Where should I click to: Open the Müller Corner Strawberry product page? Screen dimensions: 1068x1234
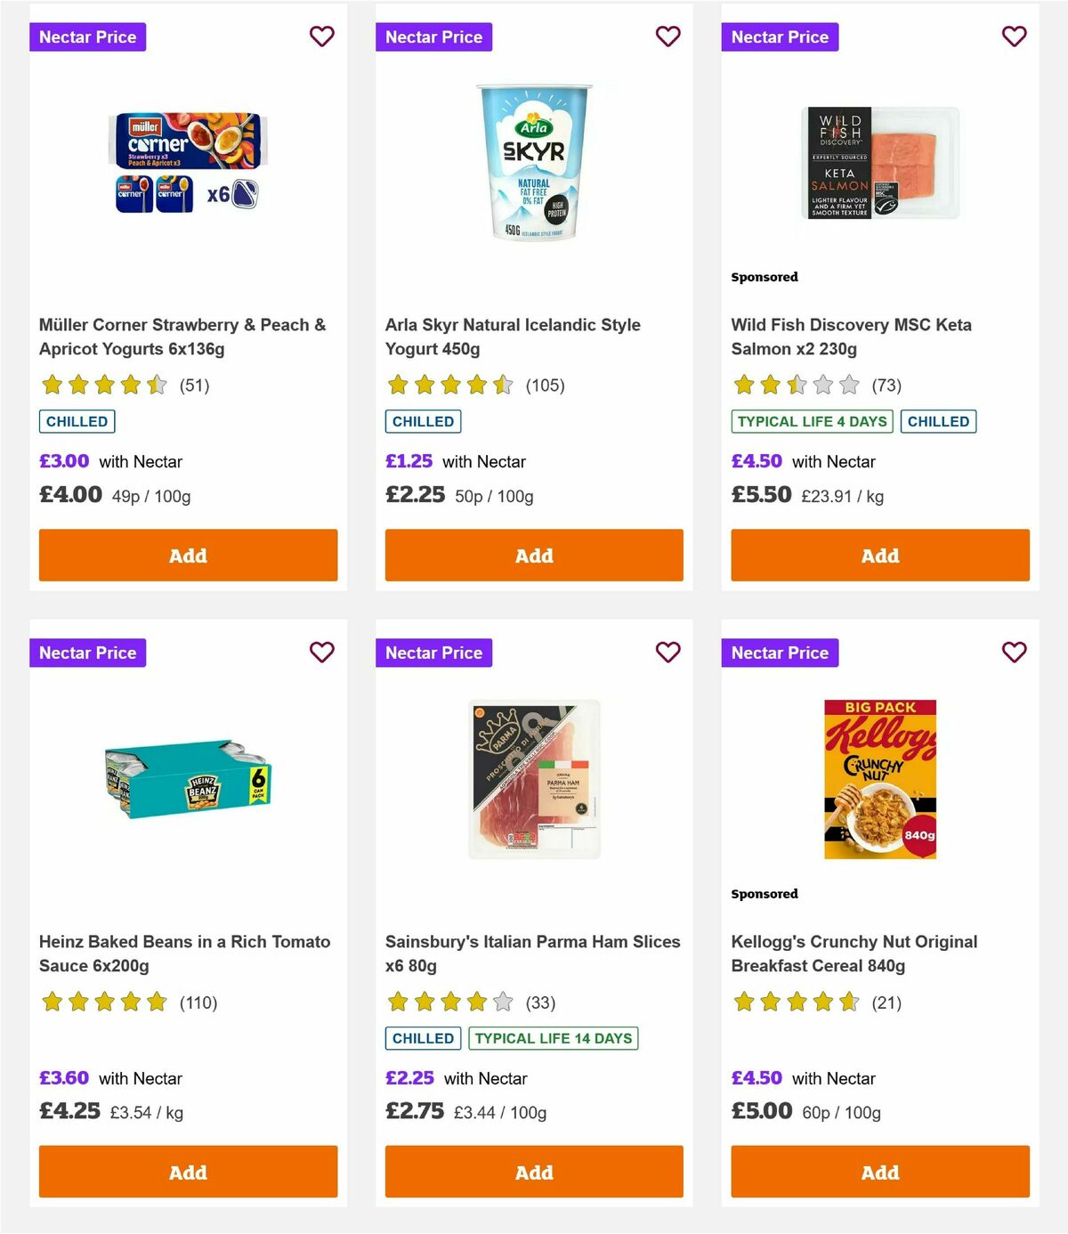pyautogui.click(x=182, y=337)
